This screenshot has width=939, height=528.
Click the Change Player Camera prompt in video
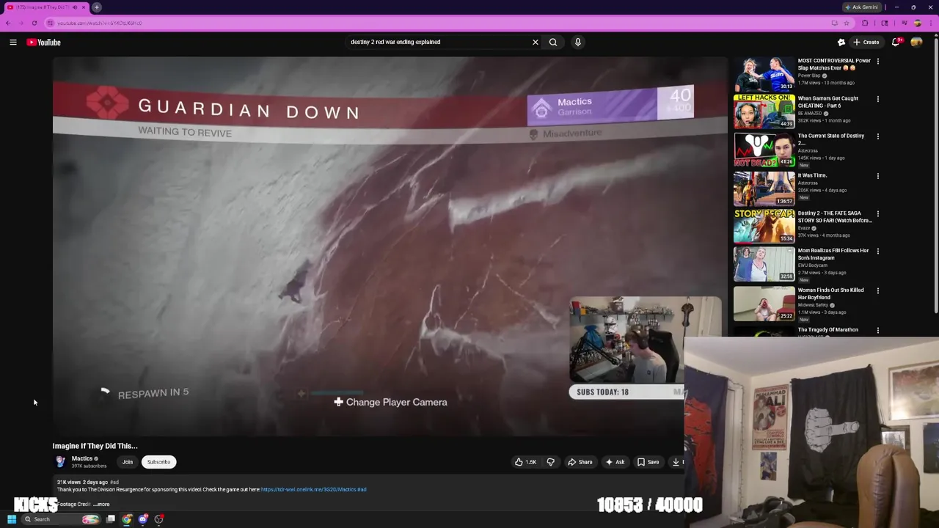[x=390, y=402]
